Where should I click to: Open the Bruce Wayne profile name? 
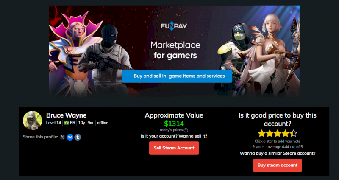[x=67, y=115]
